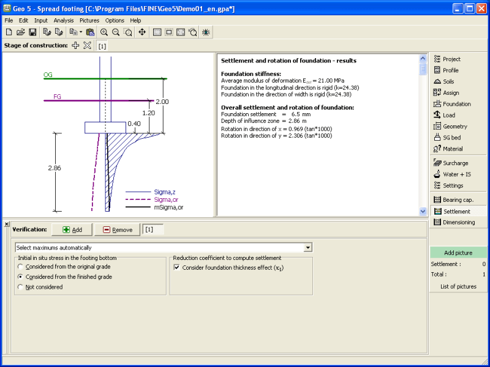This screenshot has height=367, width=490.
Task: Open the copy toolbar dropdown arrow
Action: tap(81, 32)
